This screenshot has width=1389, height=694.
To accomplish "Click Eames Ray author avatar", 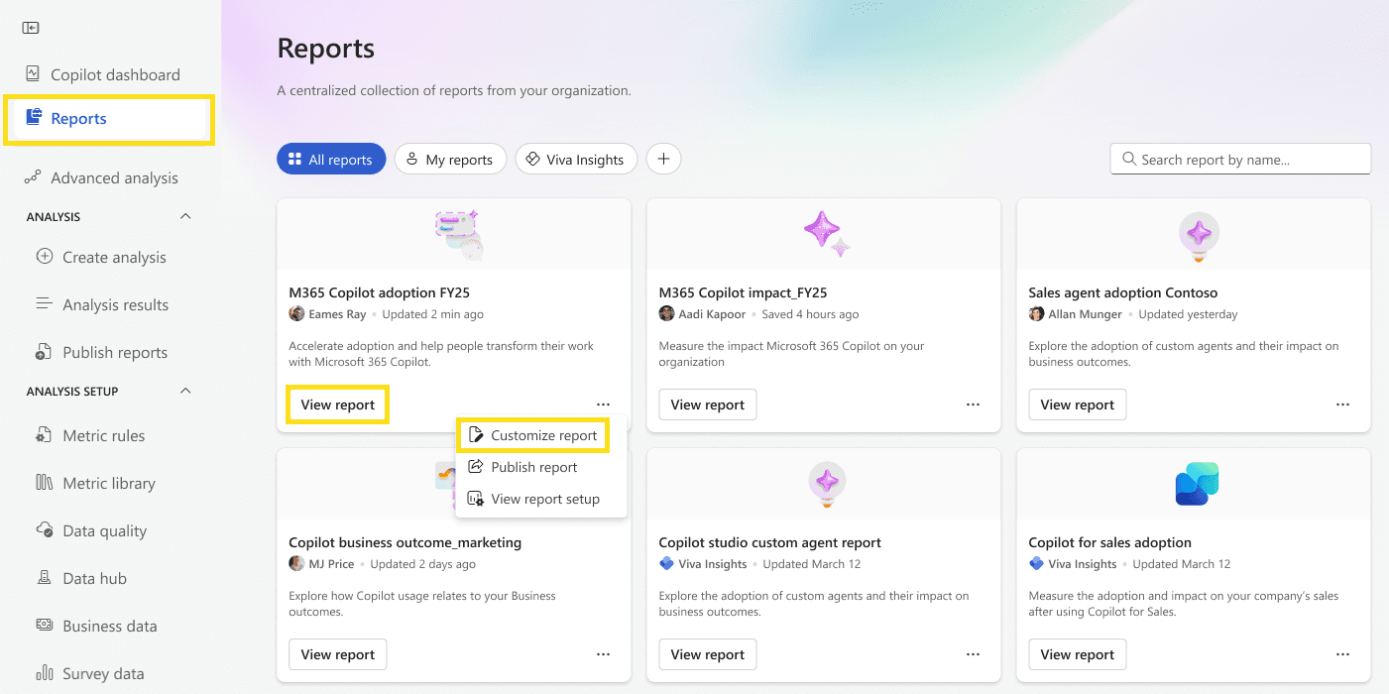I will pyautogui.click(x=296, y=313).
